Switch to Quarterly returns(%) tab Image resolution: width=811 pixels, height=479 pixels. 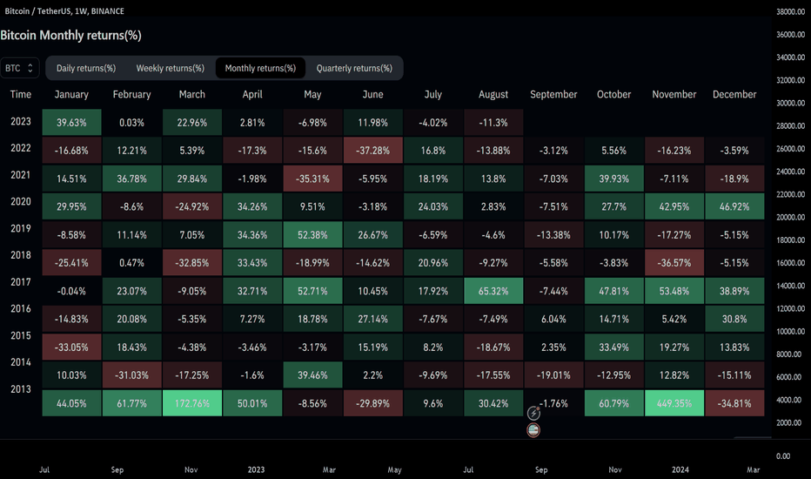354,68
